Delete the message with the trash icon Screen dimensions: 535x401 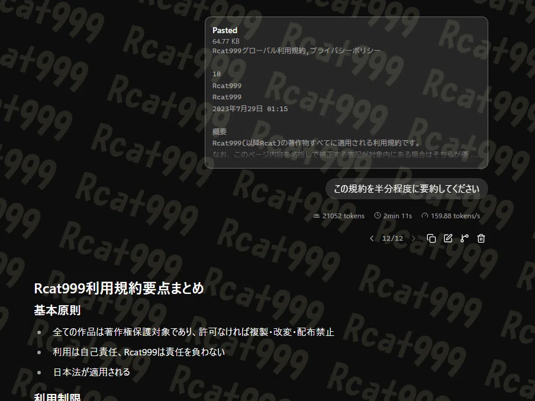481,238
